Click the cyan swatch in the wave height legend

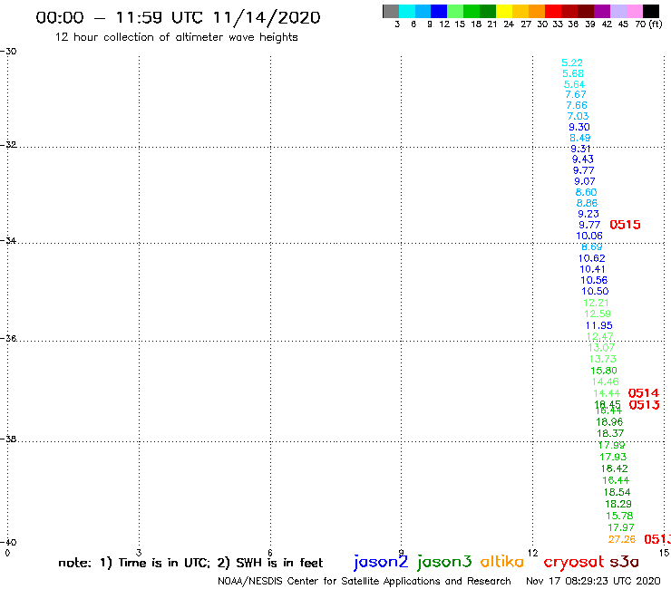pos(407,11)
